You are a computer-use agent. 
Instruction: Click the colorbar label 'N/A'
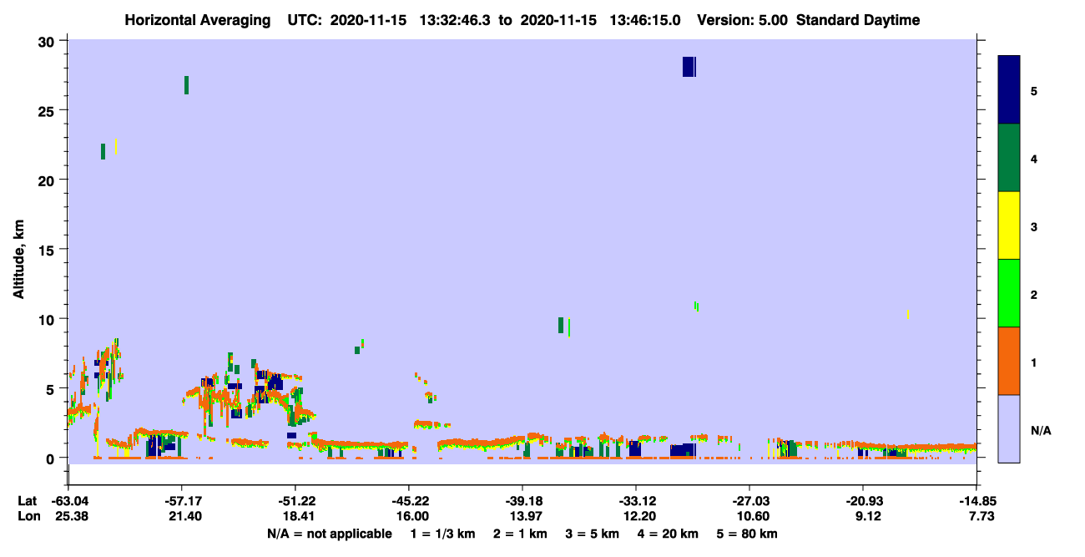coord(1041,431)
